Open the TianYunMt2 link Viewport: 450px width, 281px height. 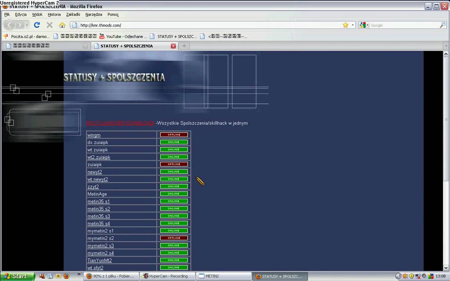click(100, 260)
